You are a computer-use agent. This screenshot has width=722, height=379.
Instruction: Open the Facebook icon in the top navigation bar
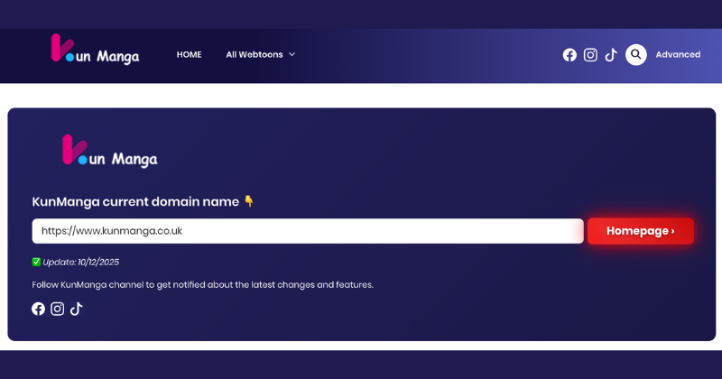(569, 55)
